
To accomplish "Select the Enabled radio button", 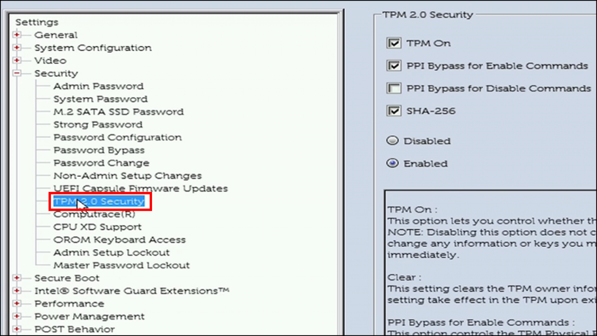I will tap(392, 163).
